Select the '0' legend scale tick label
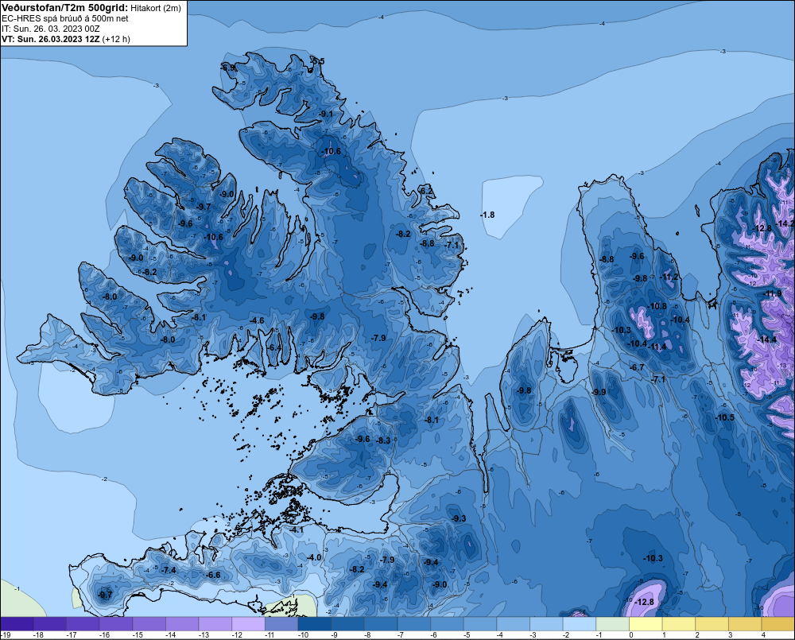The image size is (795, 640). tap(631, 635)
